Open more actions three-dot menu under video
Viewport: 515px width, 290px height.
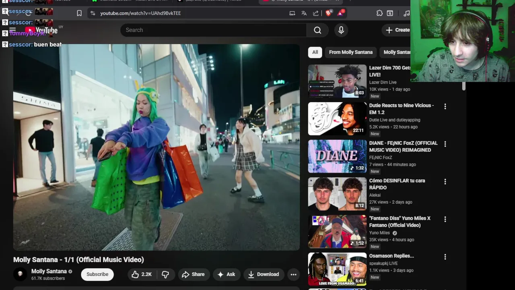click(x=294, y=275)
